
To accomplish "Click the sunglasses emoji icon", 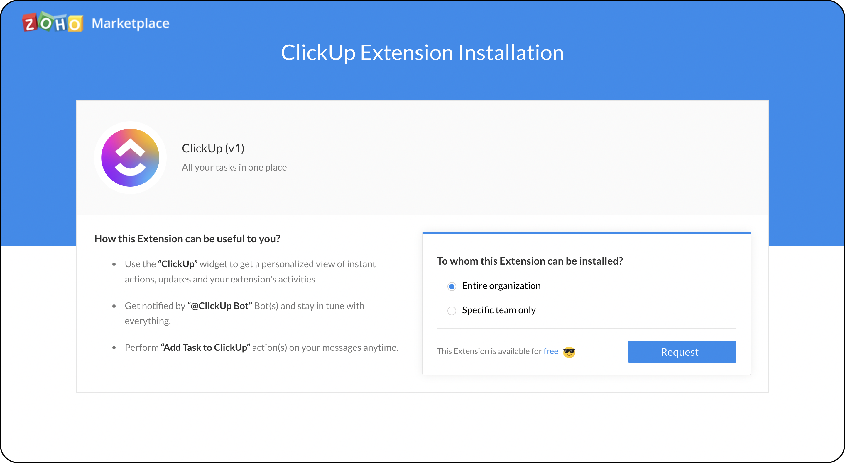I will point(569,352).
